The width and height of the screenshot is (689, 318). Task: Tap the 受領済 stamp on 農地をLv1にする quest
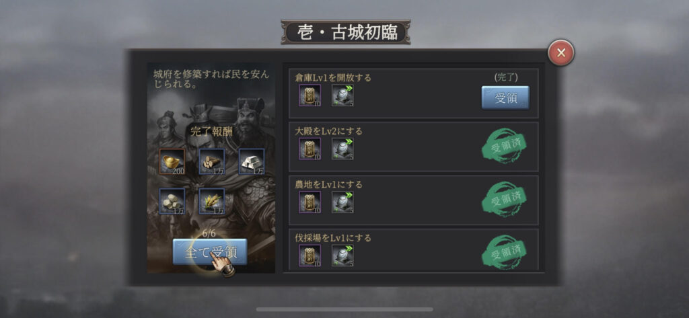pos(505,198)
